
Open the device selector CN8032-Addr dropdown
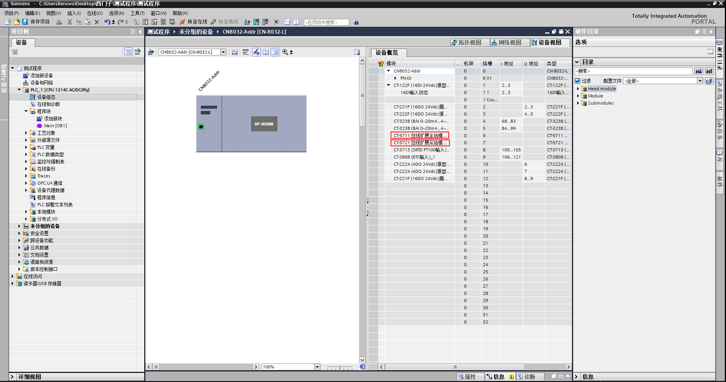pyautogui.click(x=223, y=52)
